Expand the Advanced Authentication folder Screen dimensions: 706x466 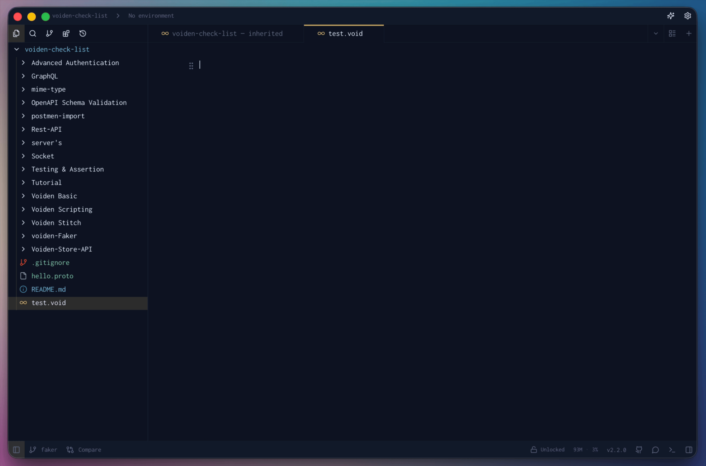click(x=78, y=63)
